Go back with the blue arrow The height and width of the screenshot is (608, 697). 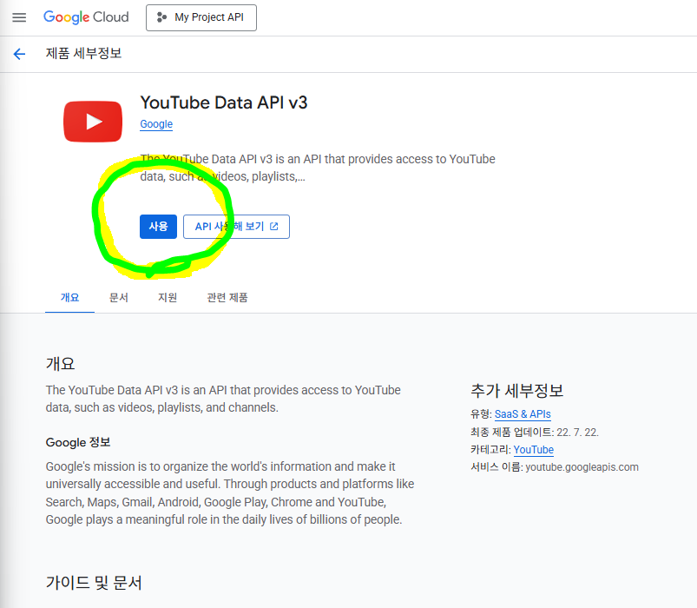20,54
